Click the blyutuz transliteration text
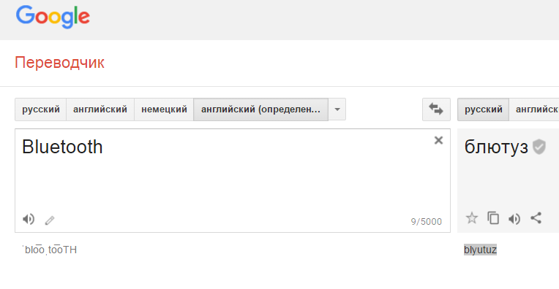This screenshot has height=289, width=559. tap(480, 250)
